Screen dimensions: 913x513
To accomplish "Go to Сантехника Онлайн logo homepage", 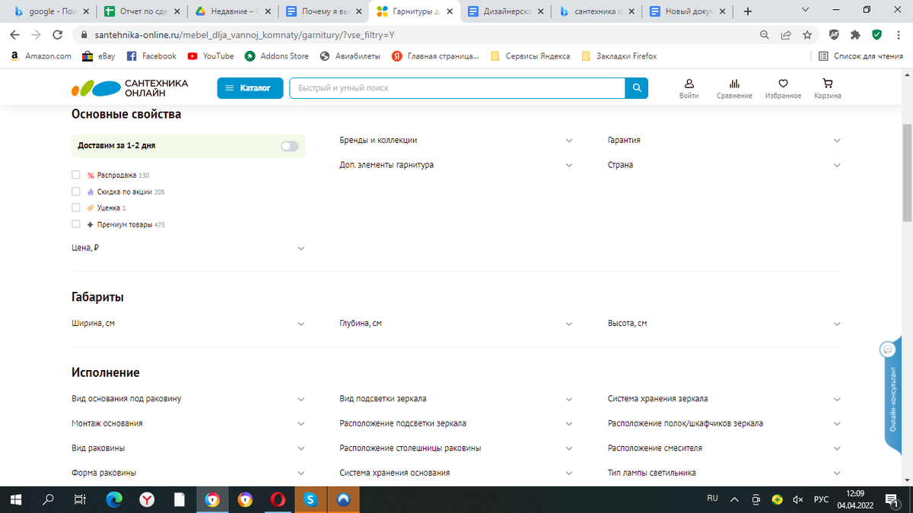I will (130, 88).
